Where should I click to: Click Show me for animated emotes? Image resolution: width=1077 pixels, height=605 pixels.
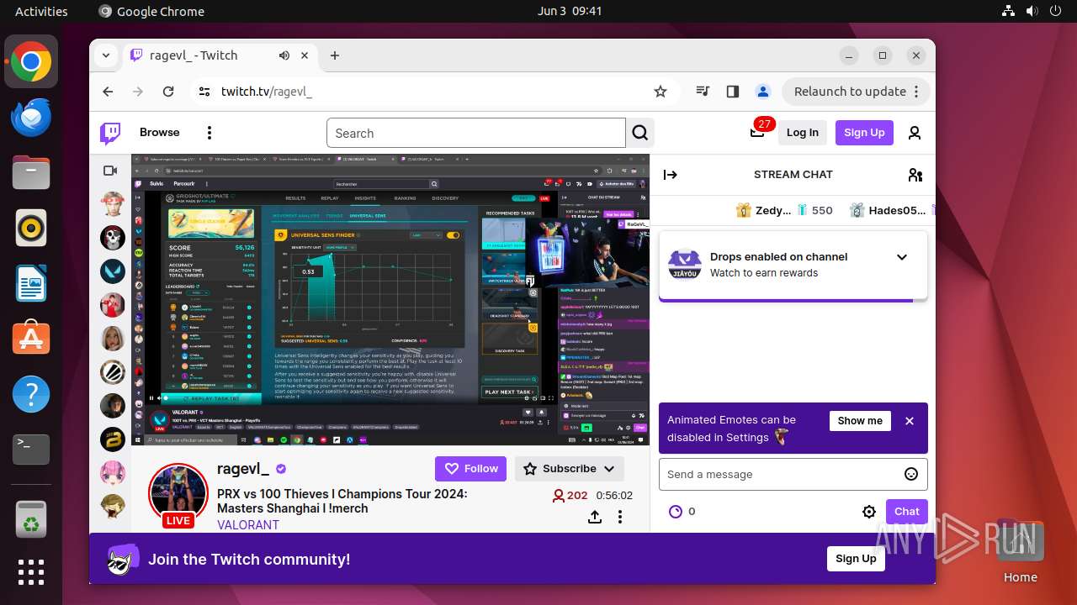[x=860, y=421]
